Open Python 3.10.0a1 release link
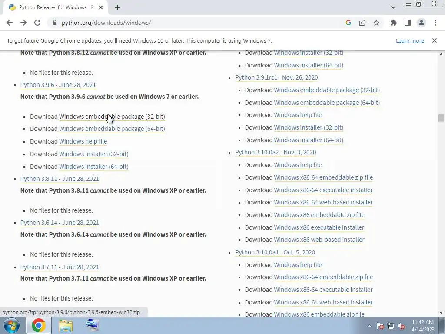 pos(275,252)
